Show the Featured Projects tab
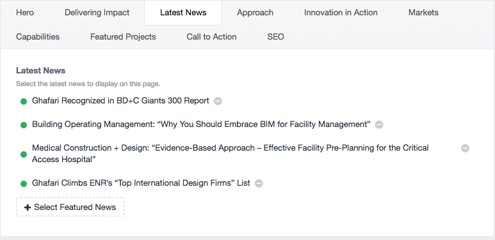Image resolution: width=495 pixels, height=240 pixels. tap(123, 37)
